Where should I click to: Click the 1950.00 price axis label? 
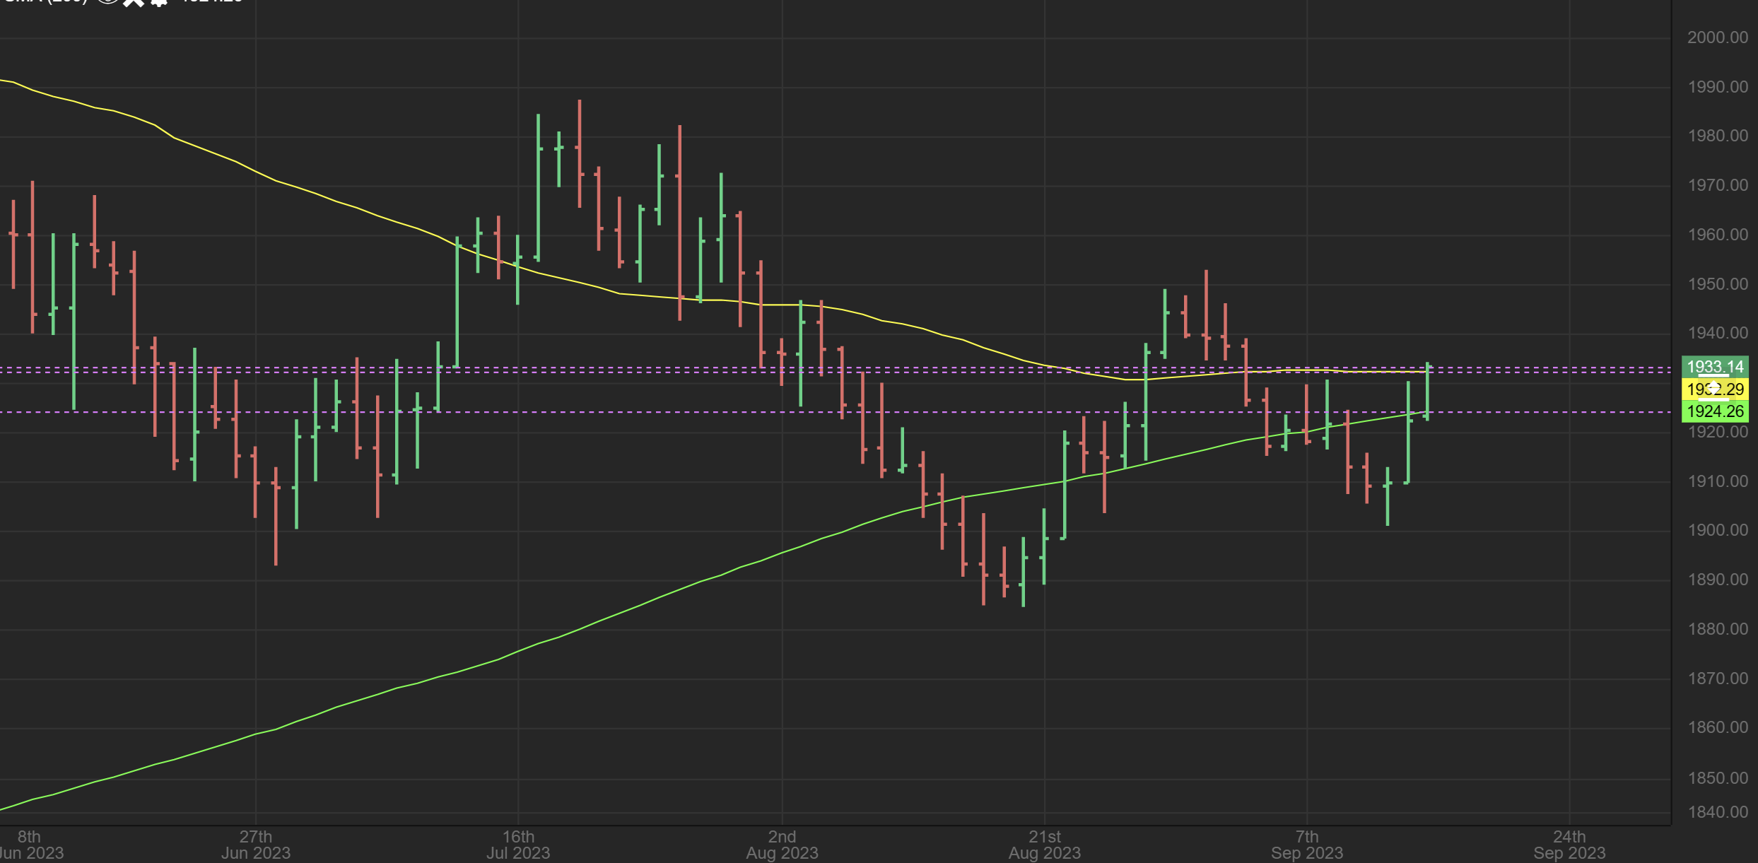[1717, 284]
